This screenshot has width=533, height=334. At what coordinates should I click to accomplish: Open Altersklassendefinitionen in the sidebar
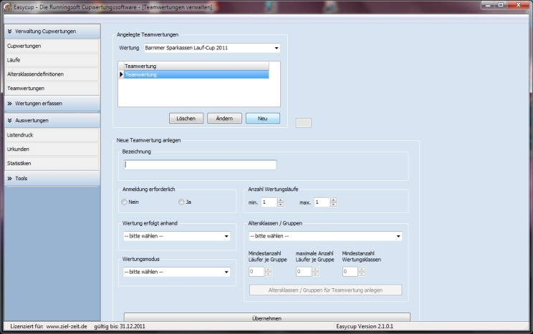coord(49,74)
